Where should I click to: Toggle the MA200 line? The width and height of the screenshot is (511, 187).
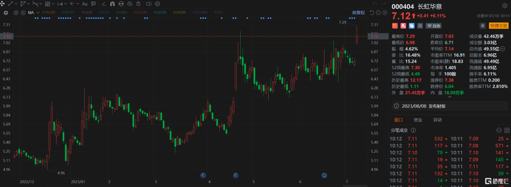[49, 13]
